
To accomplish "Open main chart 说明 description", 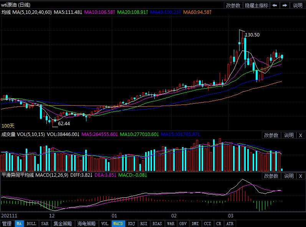I will [298, 5].
